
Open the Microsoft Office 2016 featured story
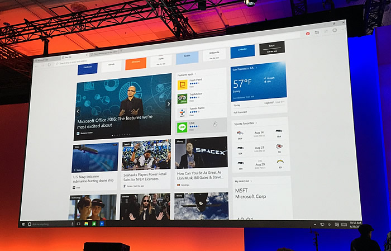tap(123, 107)
